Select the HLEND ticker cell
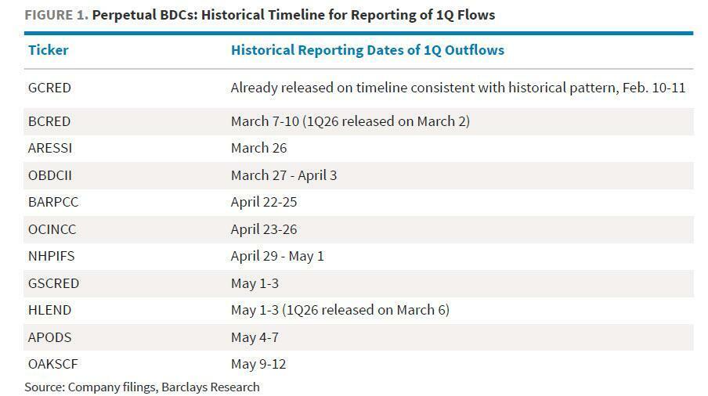The image size is (708, 396). [x=49, y=310]
